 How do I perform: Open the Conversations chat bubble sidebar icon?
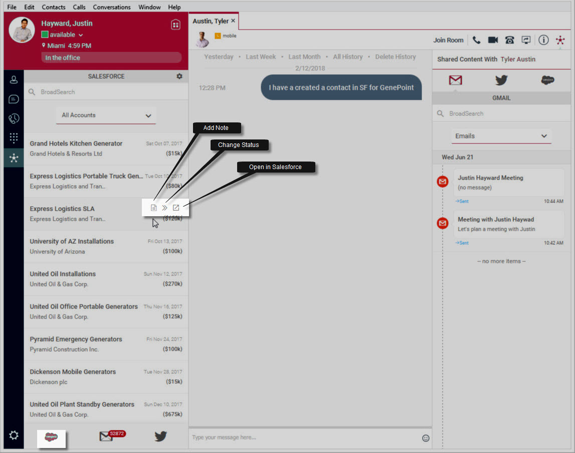click(x=14, y=99)
